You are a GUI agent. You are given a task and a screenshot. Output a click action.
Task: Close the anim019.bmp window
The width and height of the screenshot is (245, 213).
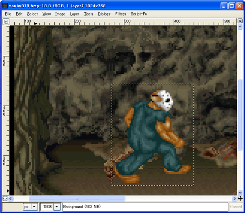(x=239, y=6)
